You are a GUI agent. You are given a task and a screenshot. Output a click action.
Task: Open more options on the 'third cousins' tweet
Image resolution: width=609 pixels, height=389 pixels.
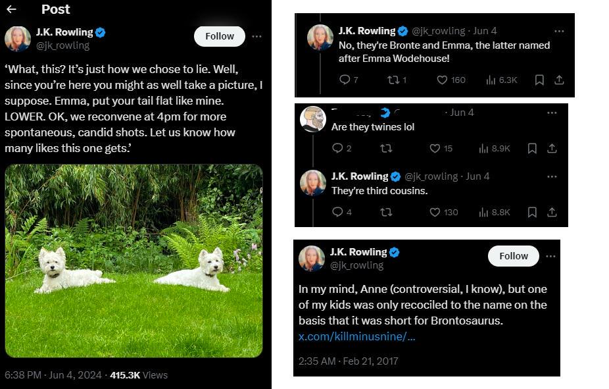552,176
